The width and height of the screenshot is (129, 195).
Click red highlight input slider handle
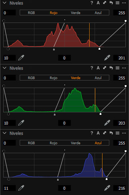click(99, 49)
